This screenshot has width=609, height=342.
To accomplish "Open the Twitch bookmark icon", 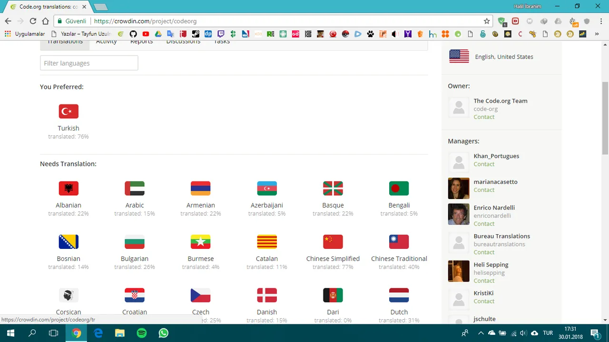I will (221, 34).
